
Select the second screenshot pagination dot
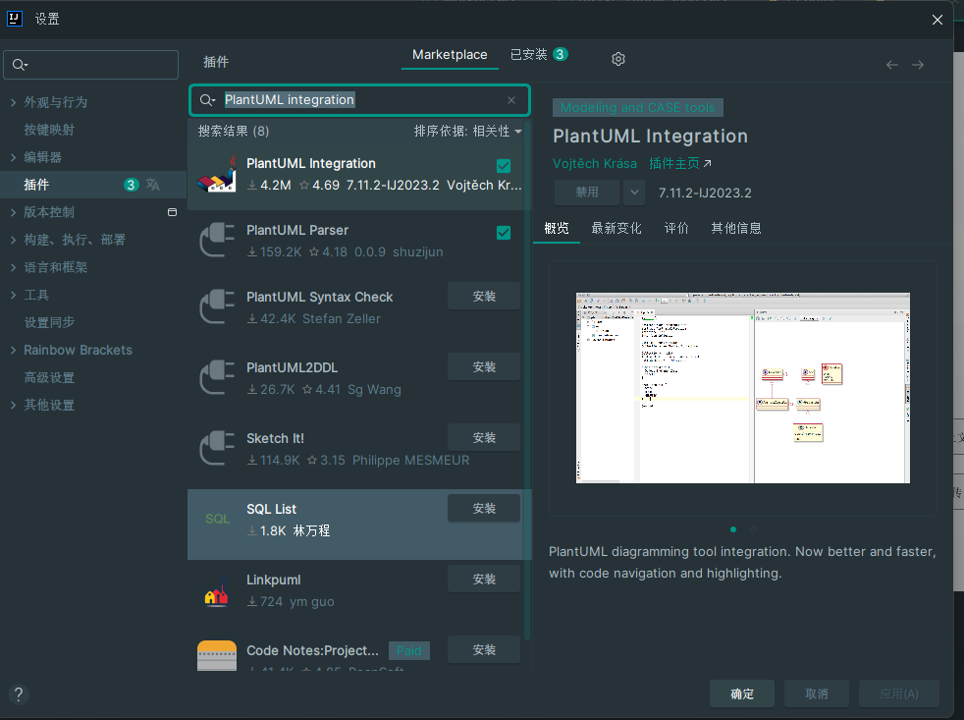pyautogui.click(x=753, y=529)
